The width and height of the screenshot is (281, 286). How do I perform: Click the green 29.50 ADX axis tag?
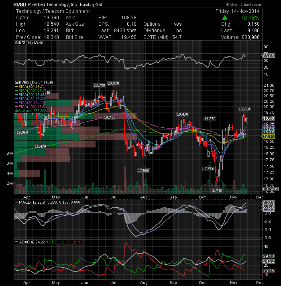pyautogui.click(x=268, y=256)
